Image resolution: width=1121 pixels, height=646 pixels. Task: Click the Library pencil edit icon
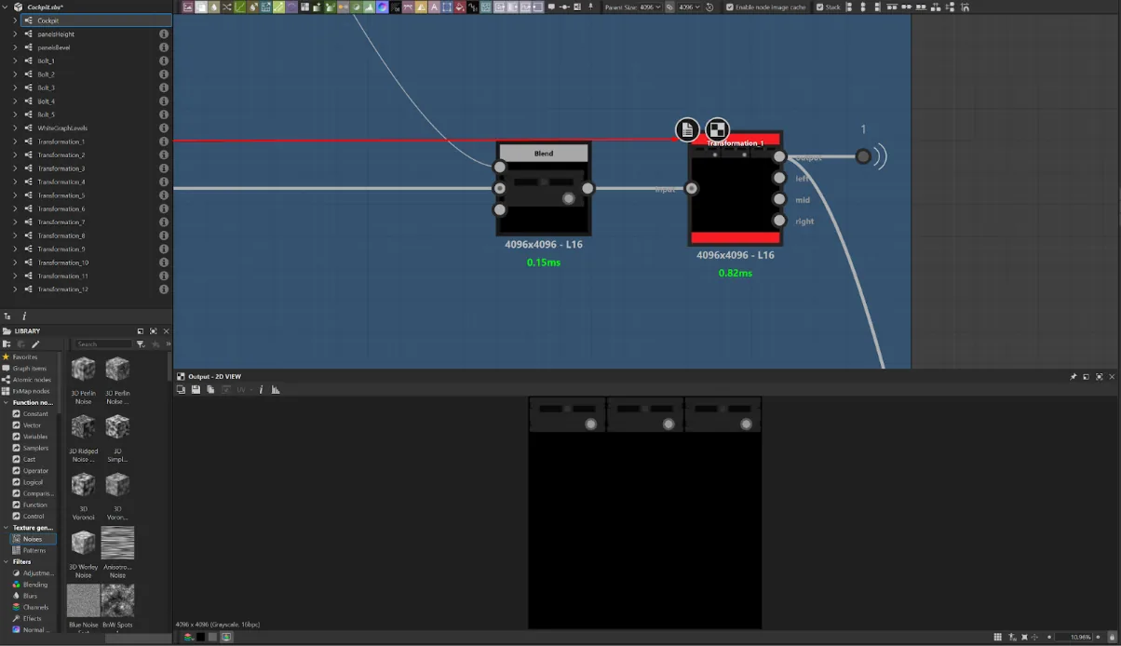(35, 344)
